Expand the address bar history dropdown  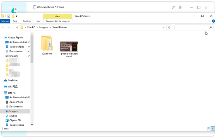pos(163,27)
